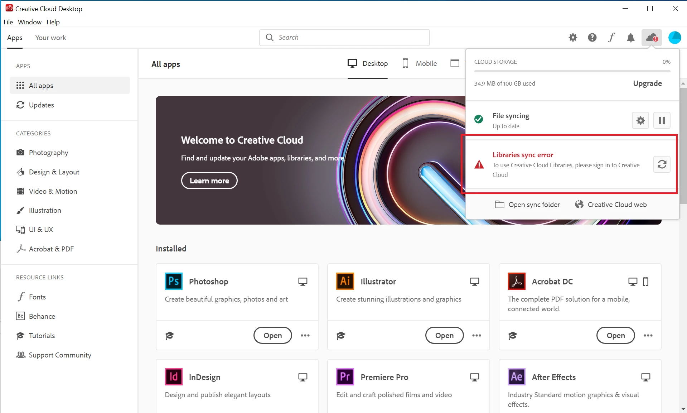Screen dimensions: 687x413
Task: Click the mobile phone icon on Acrobat DC card
Action: coord(645,282)
